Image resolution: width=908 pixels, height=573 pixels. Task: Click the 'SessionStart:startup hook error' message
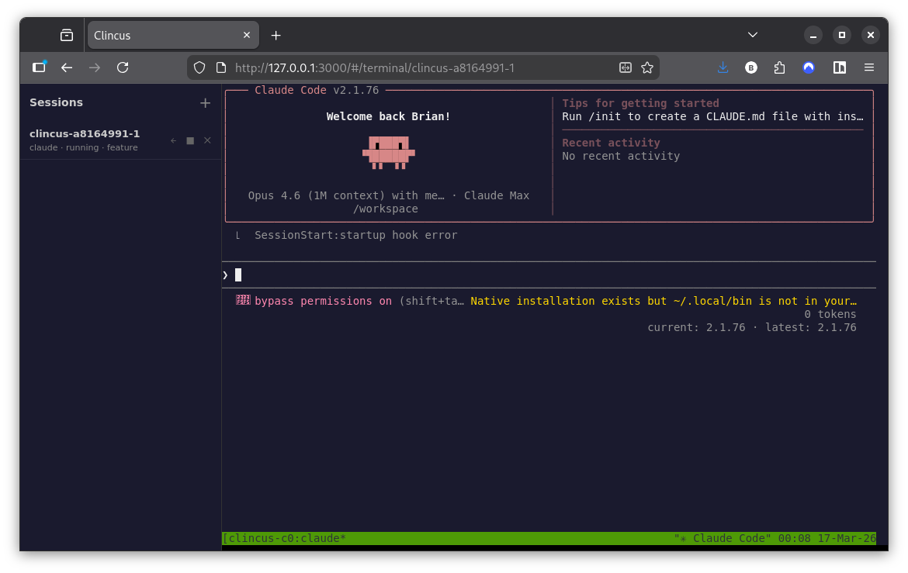tap(355, 235)
